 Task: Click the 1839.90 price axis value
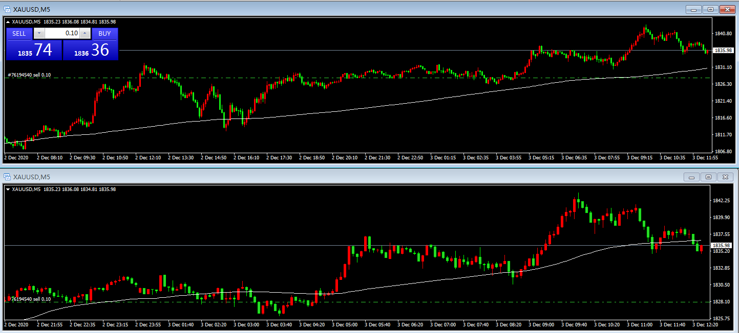pos(722,218)
